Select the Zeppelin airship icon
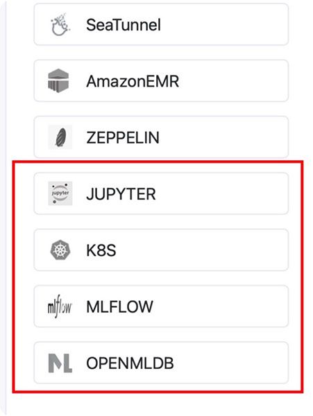 click(x=60, y=137)
